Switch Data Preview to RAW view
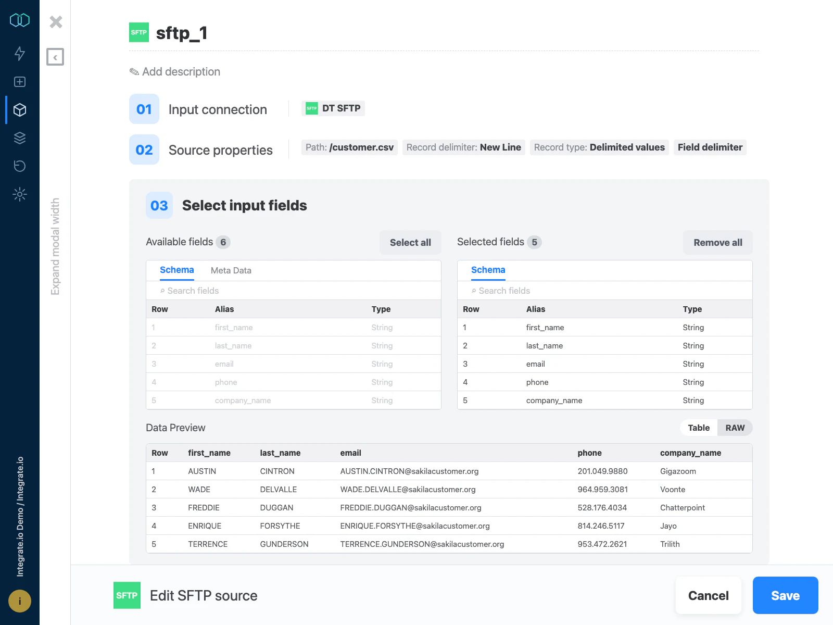 click(x=735, y=428)
